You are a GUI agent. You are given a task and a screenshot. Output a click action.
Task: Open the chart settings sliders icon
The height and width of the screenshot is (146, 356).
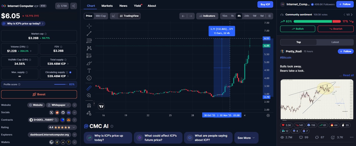click(269, 16)
